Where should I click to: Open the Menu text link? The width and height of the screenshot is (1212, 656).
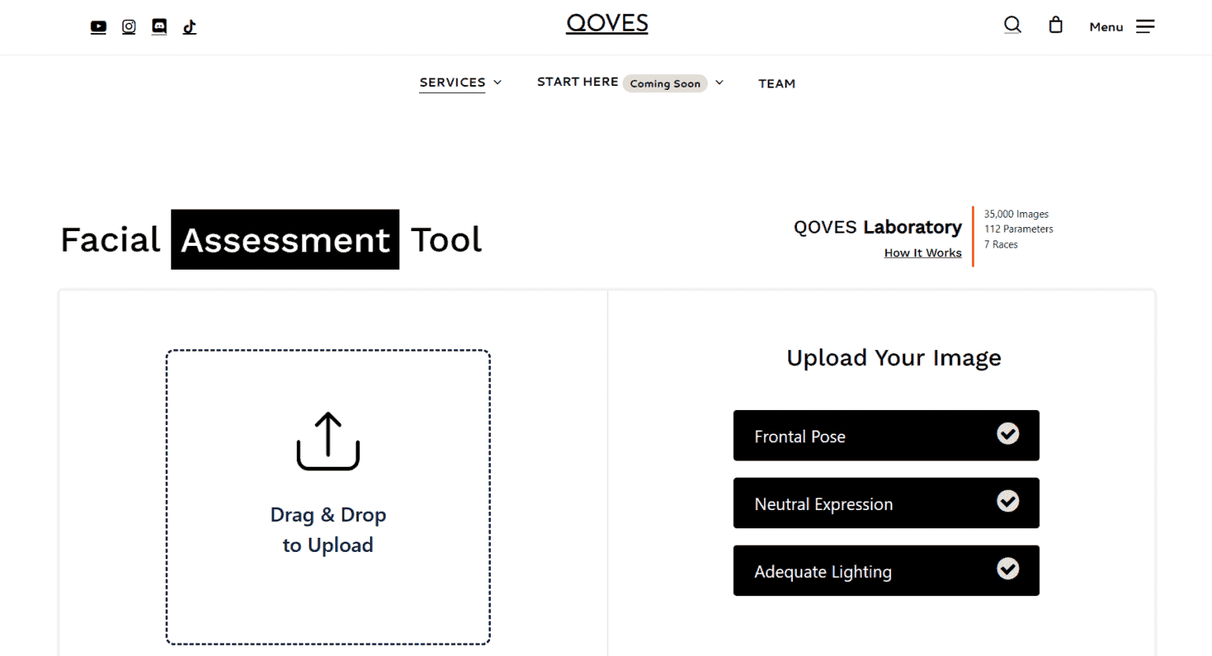(1105, 27)
